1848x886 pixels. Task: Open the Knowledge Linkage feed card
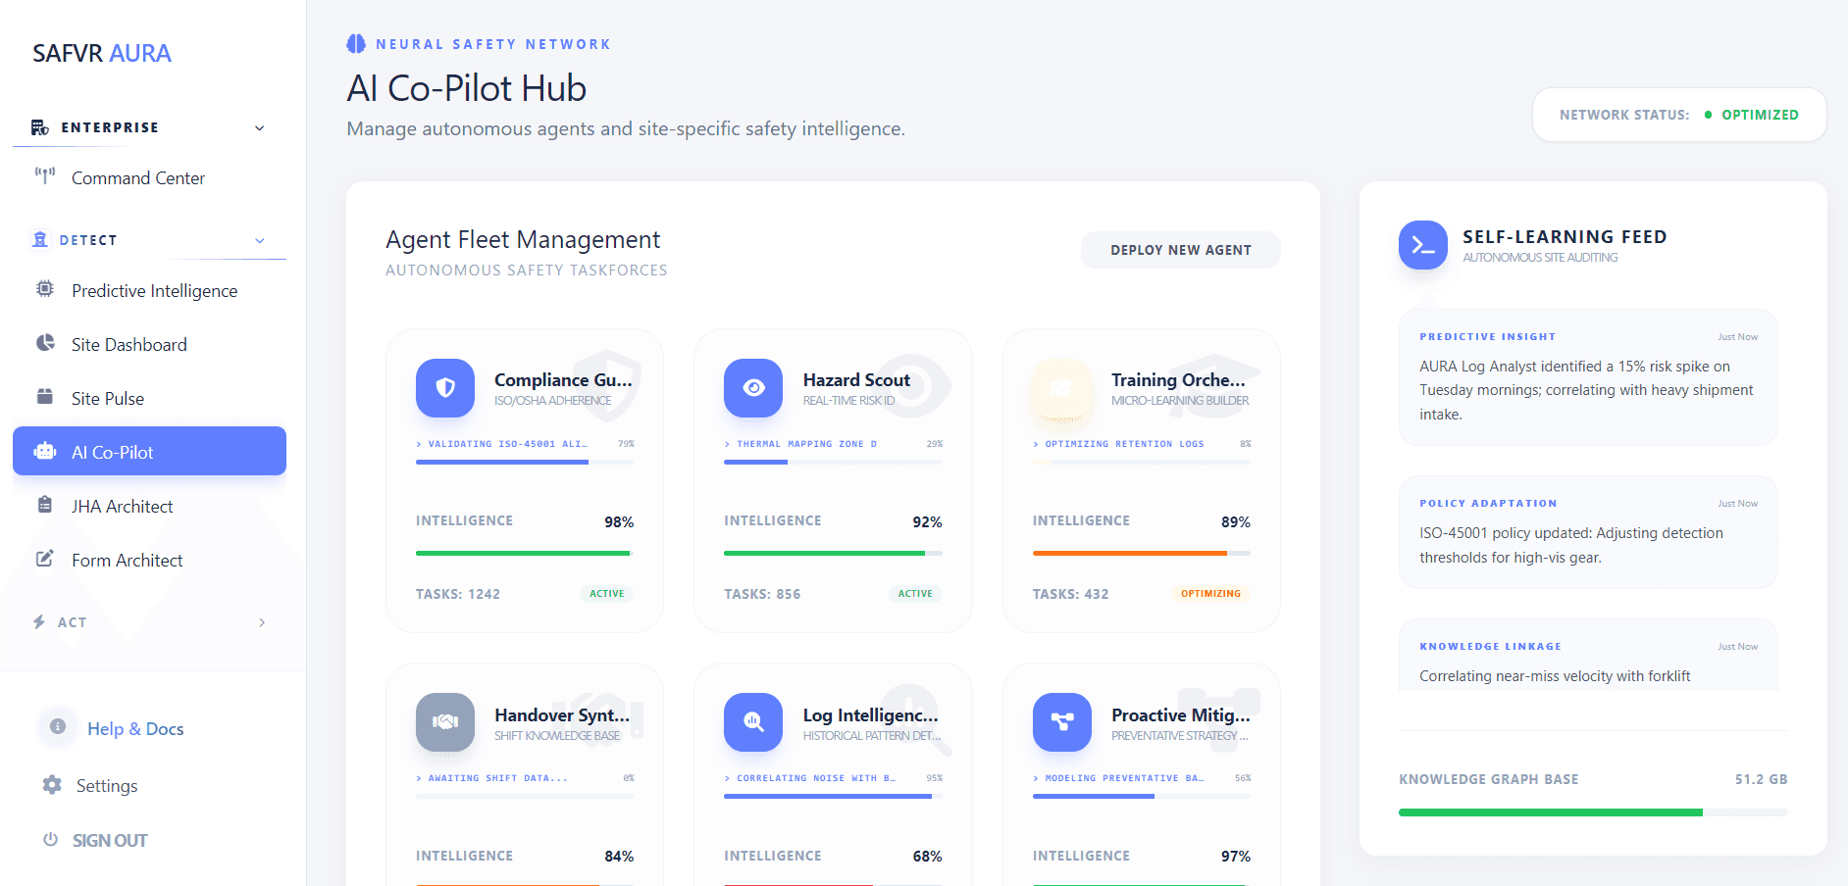1588,655
